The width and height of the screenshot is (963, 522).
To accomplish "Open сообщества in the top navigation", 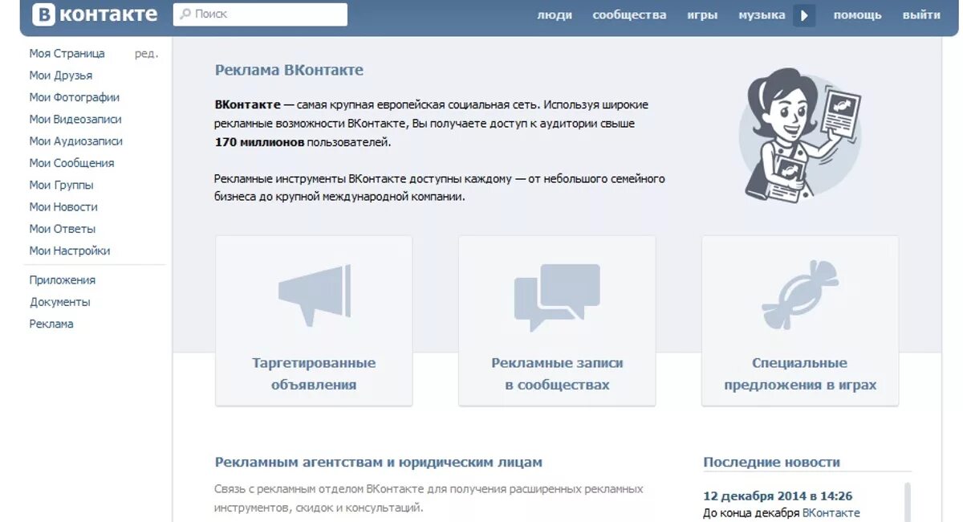I will click(x=629, y=15).
